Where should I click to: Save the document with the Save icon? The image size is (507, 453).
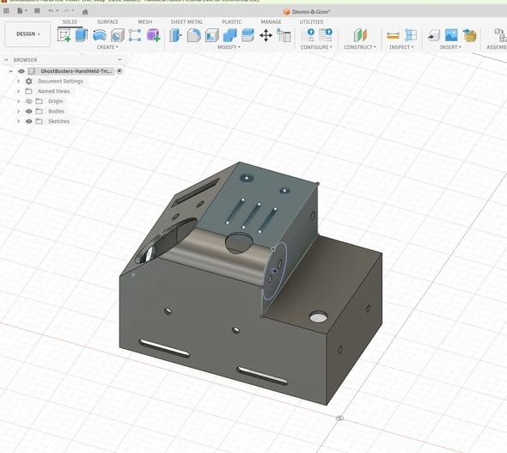(x=37, y=11)
